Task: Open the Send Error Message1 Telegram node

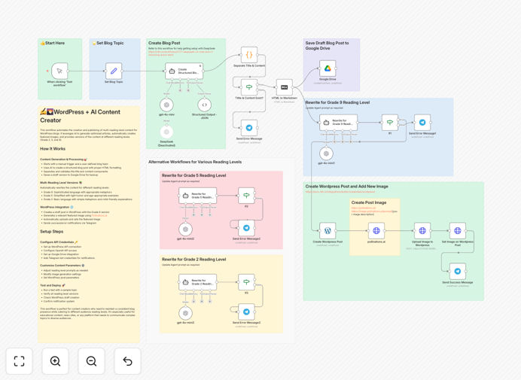Action: coord(422,123)
